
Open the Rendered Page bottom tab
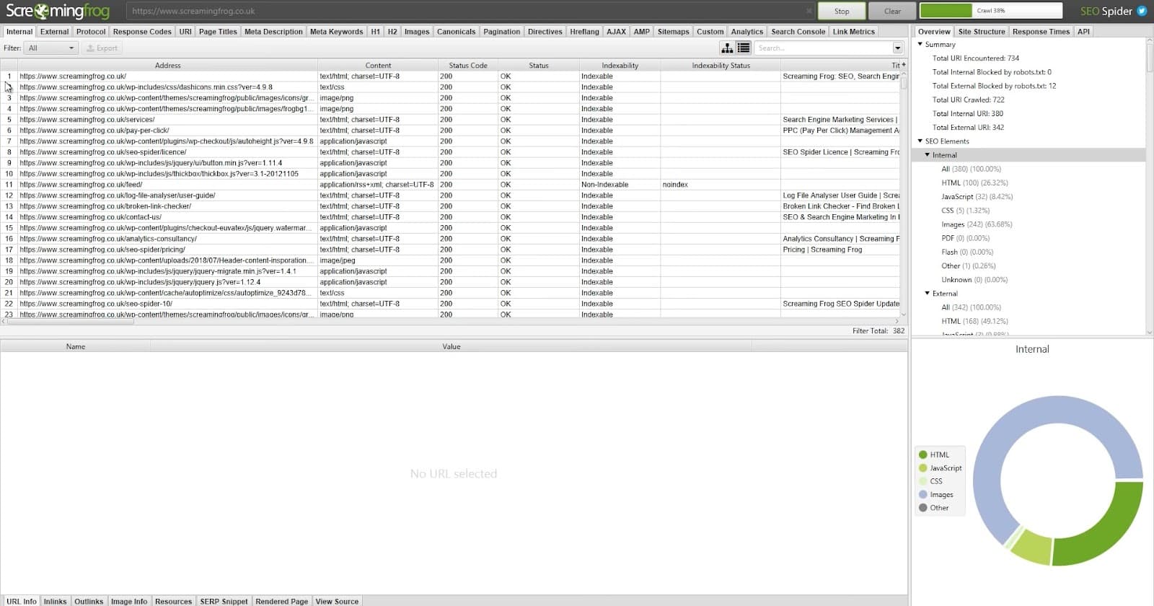pyautogui.click(x=281, y=601)
